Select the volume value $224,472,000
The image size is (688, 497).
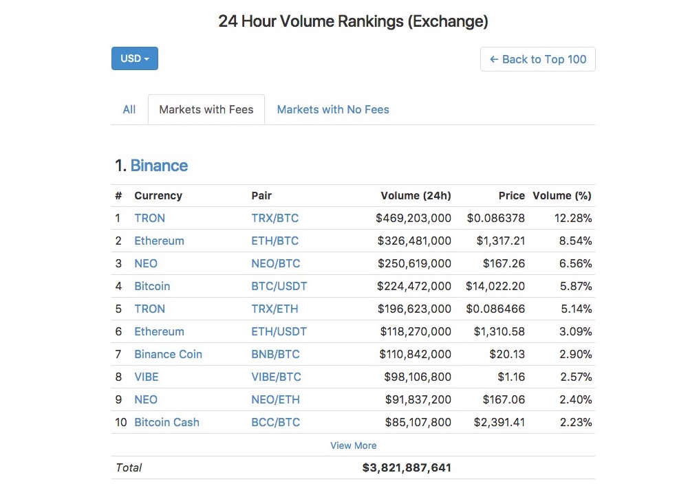click(x=413, y=286)
